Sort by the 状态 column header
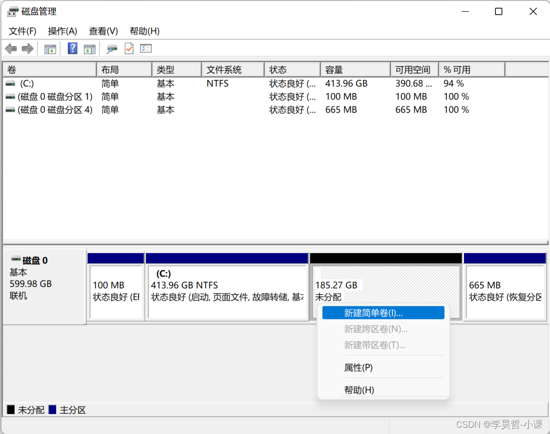This screenshot has width=550, height=434. 293,70
